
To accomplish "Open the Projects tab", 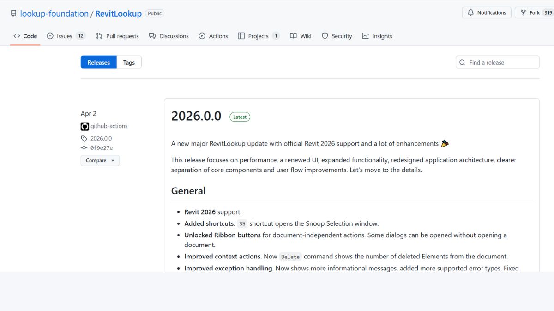I will pos(259,36).
